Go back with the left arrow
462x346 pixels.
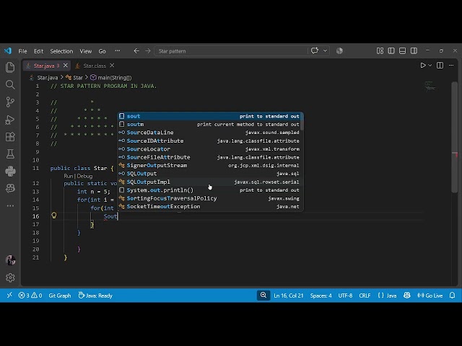tap(136, 51)
